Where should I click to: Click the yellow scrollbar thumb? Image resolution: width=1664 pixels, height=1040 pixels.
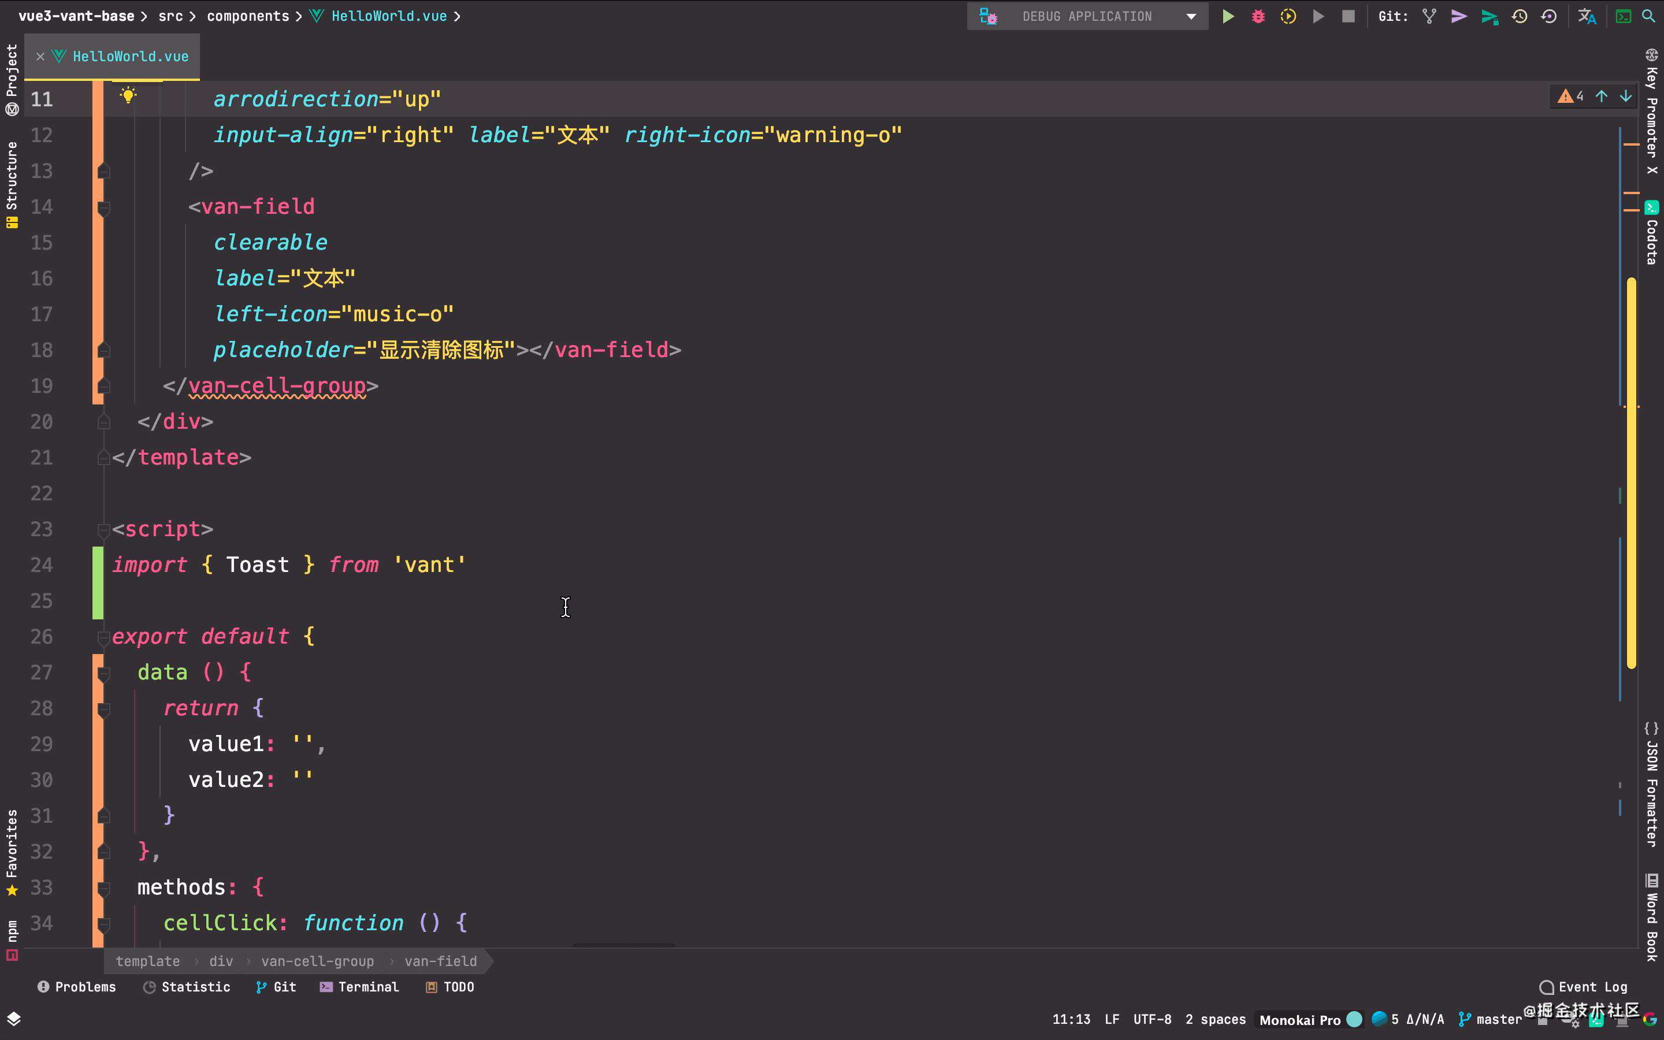(1631, 473)
